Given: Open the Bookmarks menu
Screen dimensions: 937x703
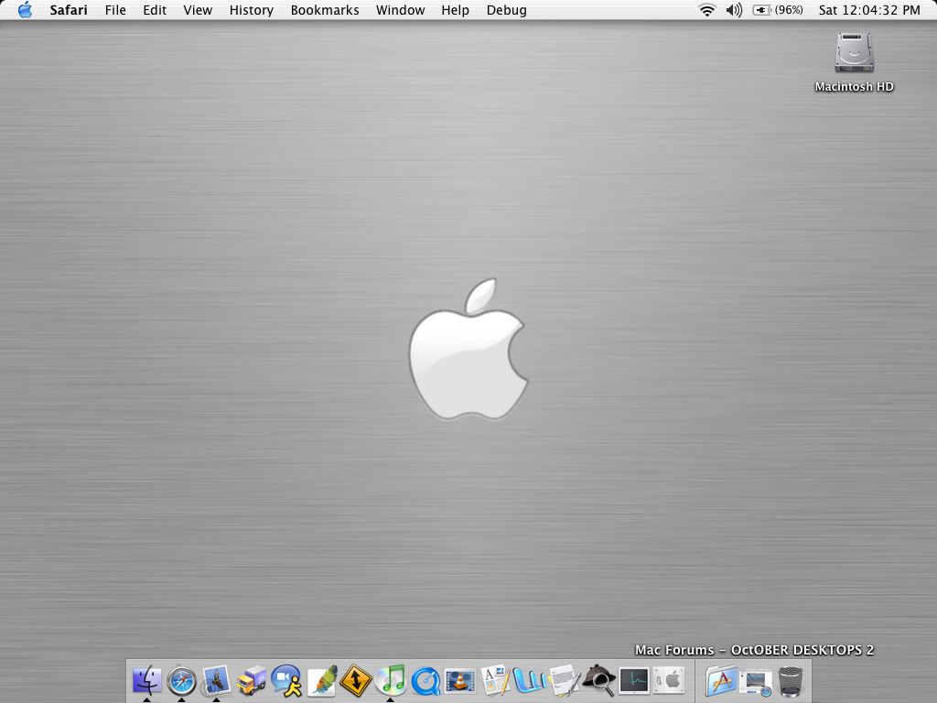Looking at the screenshot, I should click(325, 10).
